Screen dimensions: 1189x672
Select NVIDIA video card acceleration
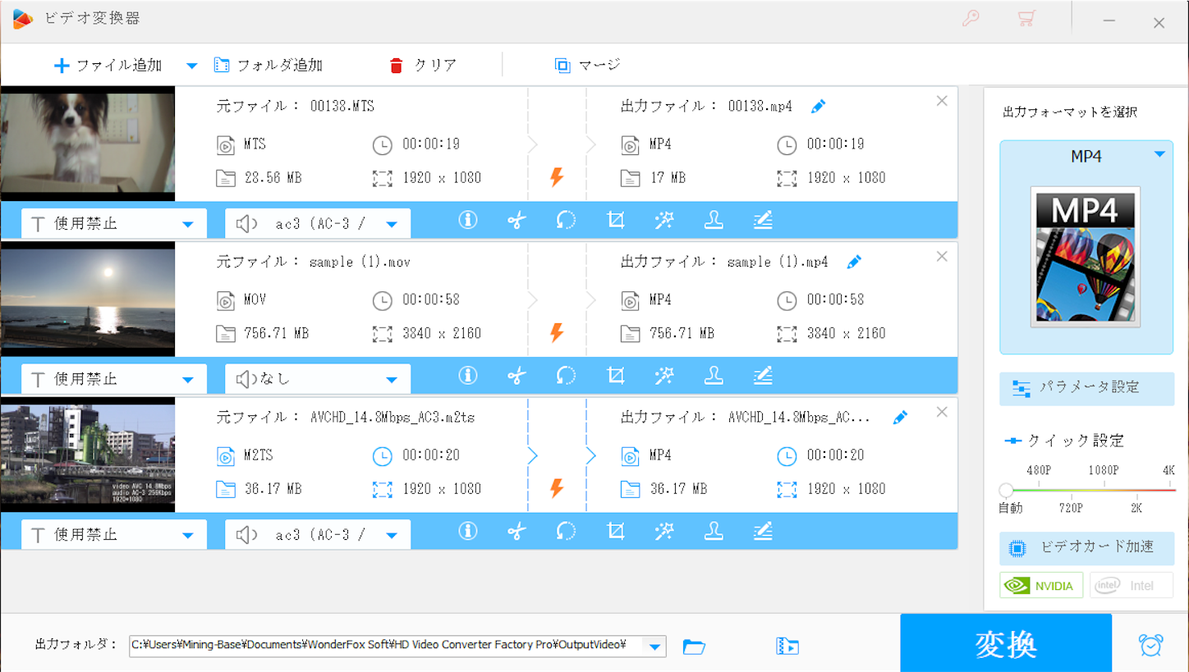click(x=1041, y=585)
